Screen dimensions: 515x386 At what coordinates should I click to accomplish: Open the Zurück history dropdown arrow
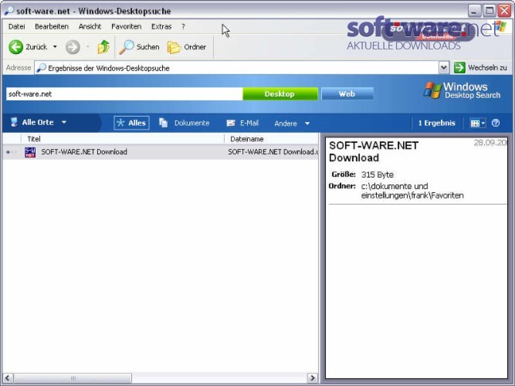click(55, 46)
